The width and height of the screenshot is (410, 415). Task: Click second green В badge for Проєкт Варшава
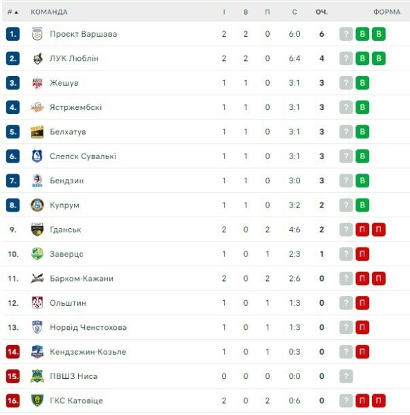click(379, 34)
